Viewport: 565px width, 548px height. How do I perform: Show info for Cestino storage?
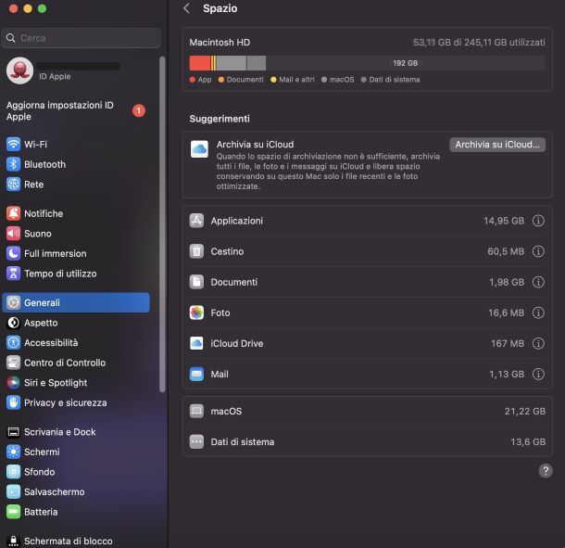point(538,251)
